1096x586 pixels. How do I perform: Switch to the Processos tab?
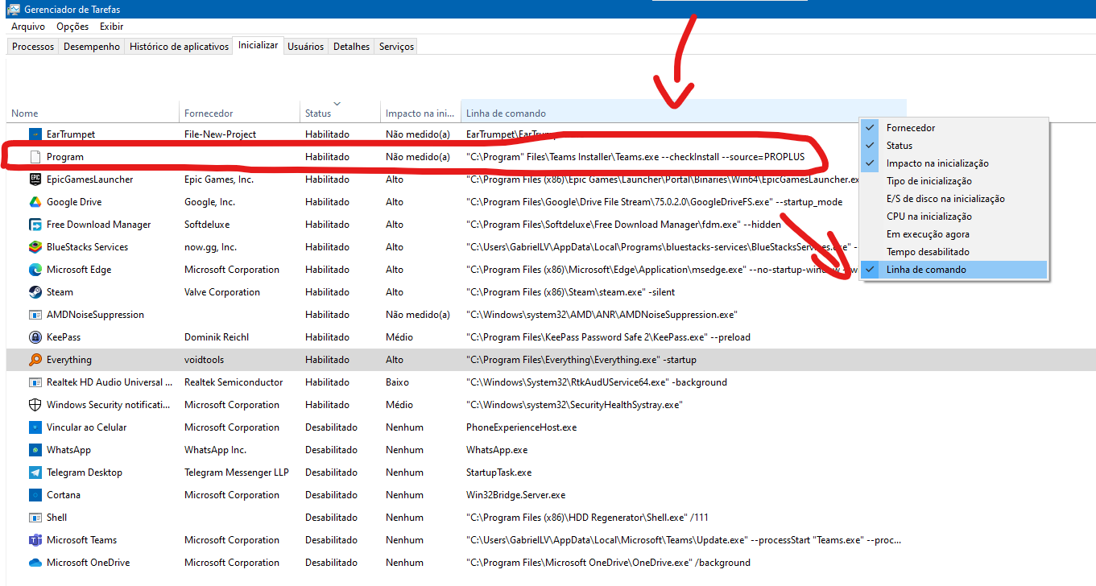pos(33,47)
